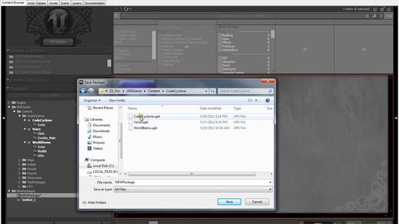Expand the Engine folder in package tree
The width and height of the screenshot is (399, 224).
(x=9, y=103)
